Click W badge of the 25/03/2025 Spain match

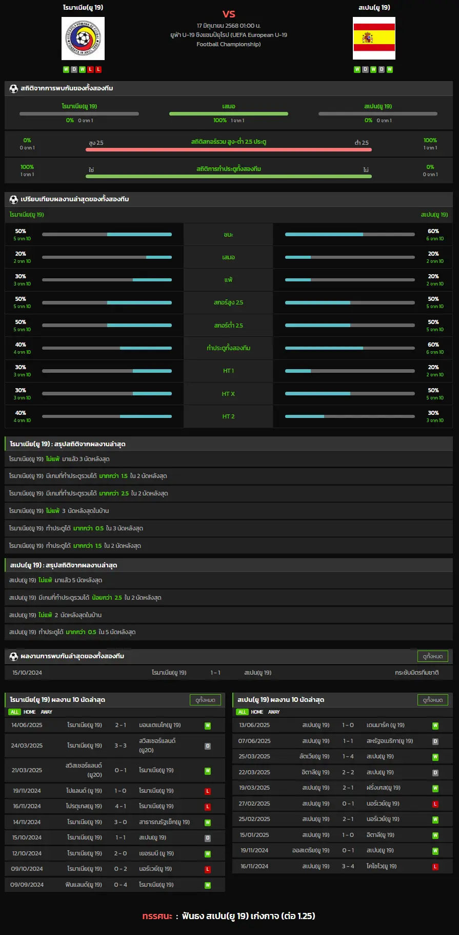pyautogui.click(x=435, y=757)
